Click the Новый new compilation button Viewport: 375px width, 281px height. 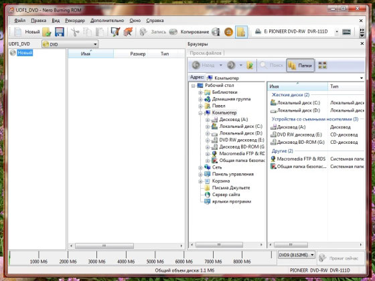(26, 32)
